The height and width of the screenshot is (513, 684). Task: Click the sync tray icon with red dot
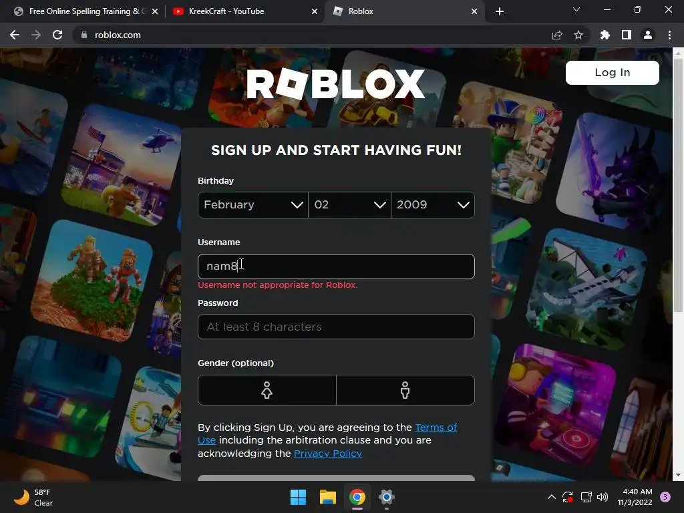click(x=568, y=497)
